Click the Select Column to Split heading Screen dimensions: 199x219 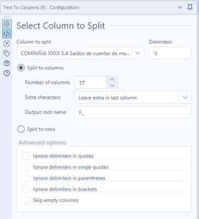click(x=61, y=26)
